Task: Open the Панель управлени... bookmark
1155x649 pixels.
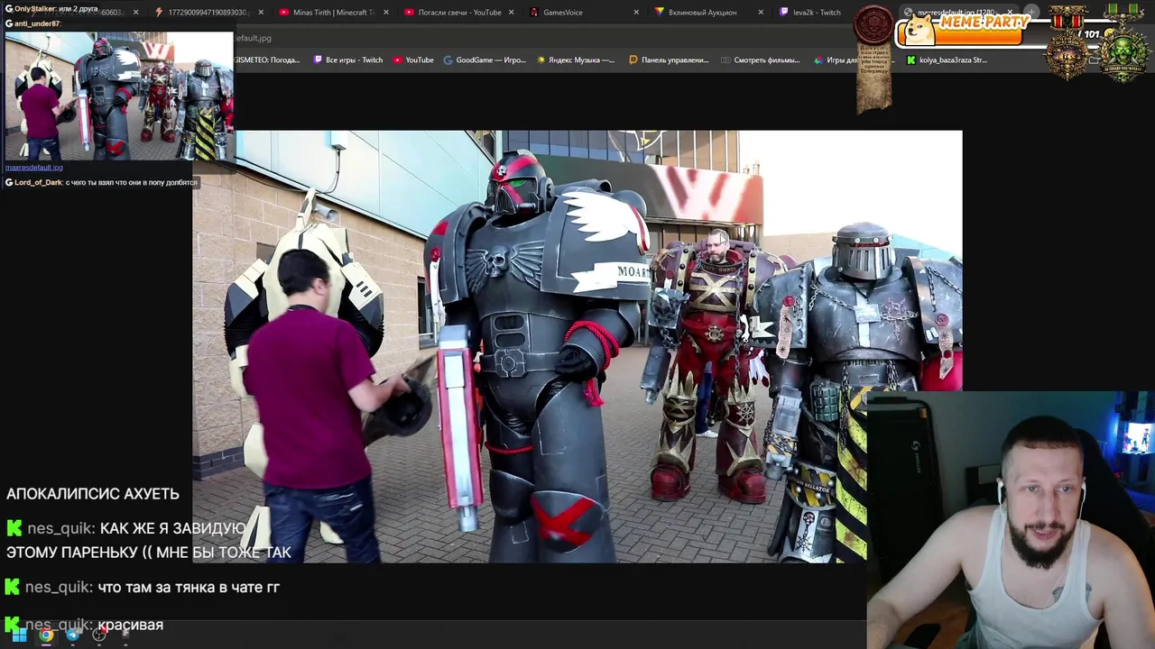Action: tap(669, 60)
